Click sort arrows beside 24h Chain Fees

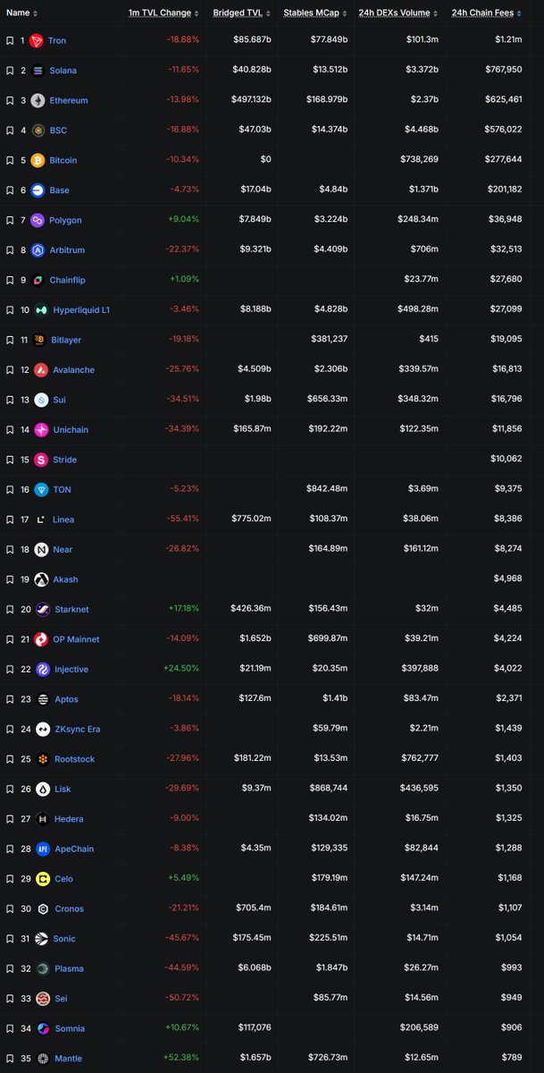[520, 13]
